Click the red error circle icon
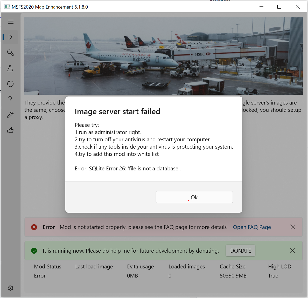Viewport: 308px width, 298px height. pos(34,227)
